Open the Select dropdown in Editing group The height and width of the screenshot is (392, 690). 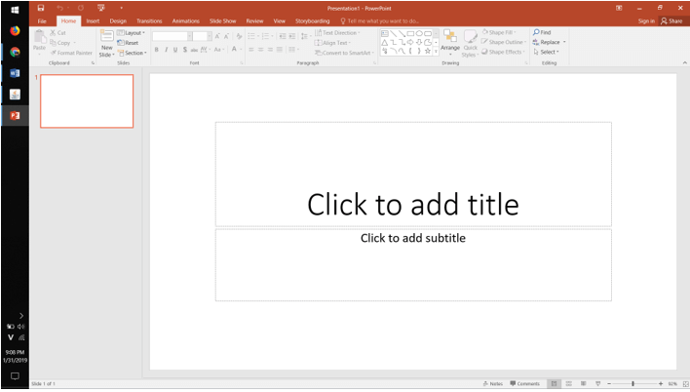coord(548,52)
